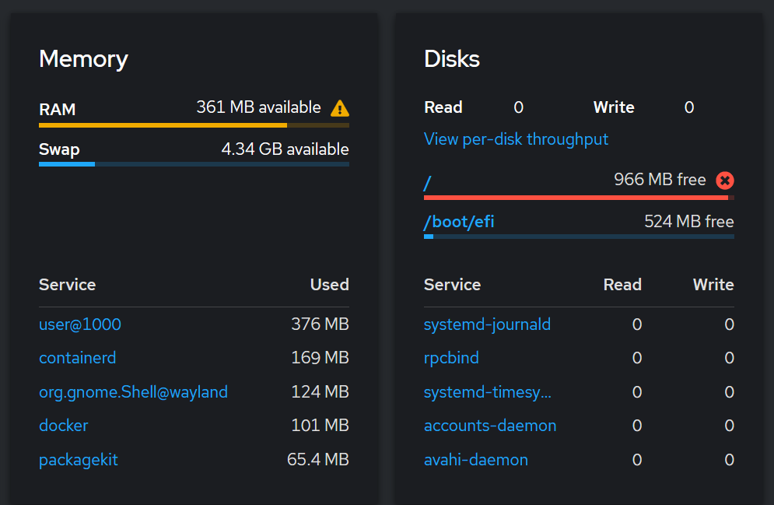The height and width of the screenshot is (505, 774).
Task: Open the truncated systemd-timesy... service
Action: [x=488, y=392]
